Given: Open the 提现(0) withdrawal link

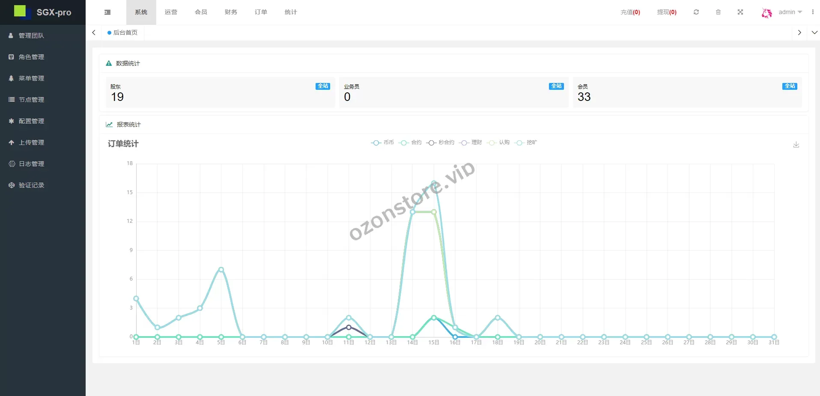Looking at the screenshot, I should tap(667, 12).
